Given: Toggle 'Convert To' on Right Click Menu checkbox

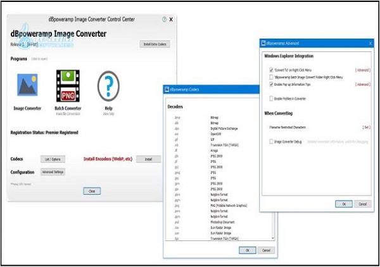Looking at the screenshot, I should pos(271,70).
